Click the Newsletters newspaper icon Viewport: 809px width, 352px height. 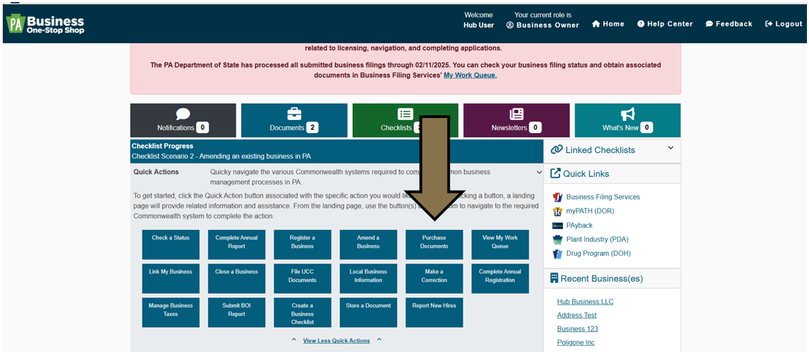(516, 114)
